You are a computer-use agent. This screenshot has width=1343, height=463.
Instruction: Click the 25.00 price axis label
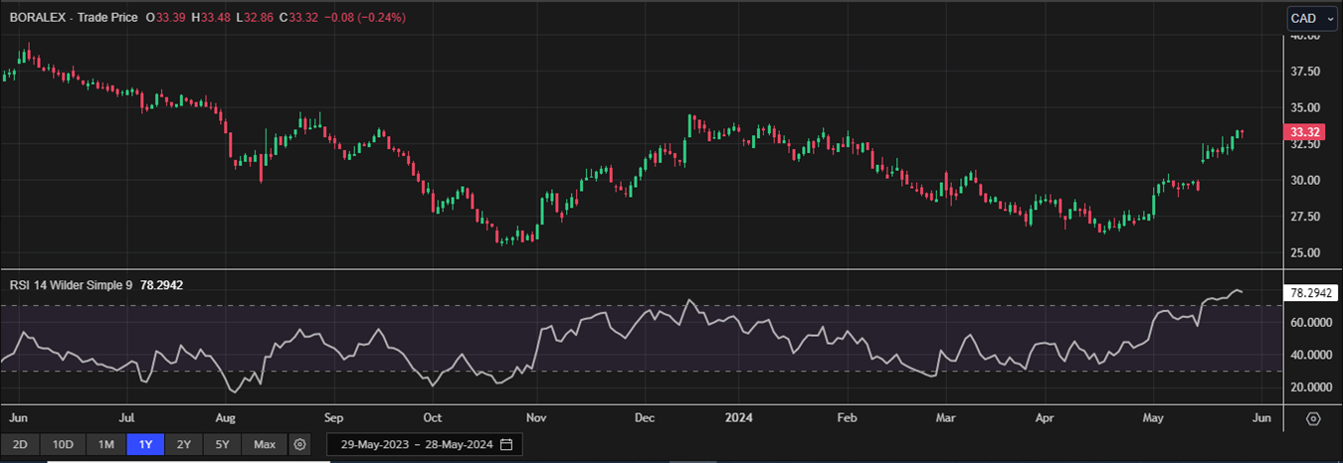point(1304,252)
